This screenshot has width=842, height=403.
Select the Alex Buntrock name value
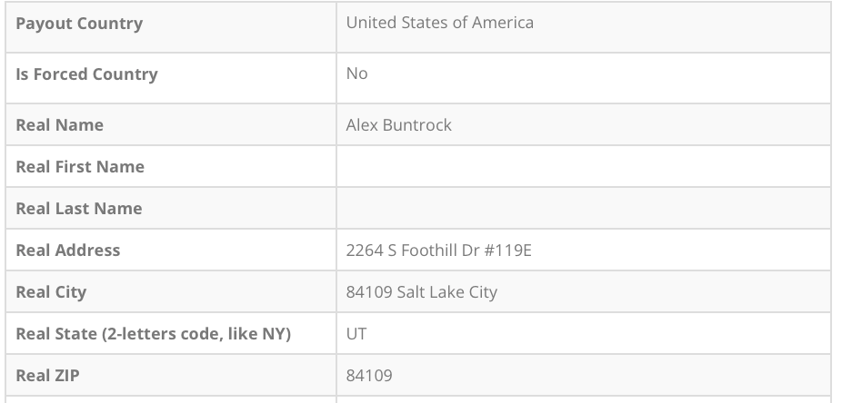pyautogui.click(x=398, y=125)
